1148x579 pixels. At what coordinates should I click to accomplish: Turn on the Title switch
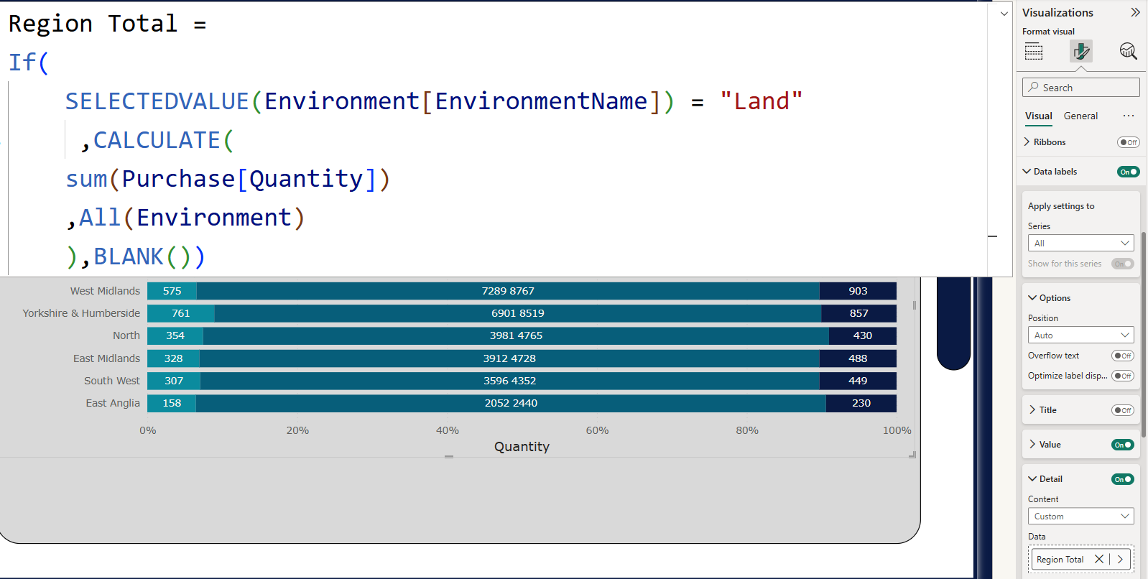click(x=1123, y=410)
